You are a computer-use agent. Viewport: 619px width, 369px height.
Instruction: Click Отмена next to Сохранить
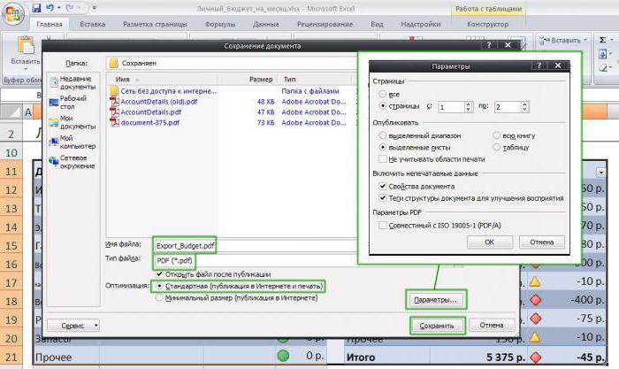point(492,325)
